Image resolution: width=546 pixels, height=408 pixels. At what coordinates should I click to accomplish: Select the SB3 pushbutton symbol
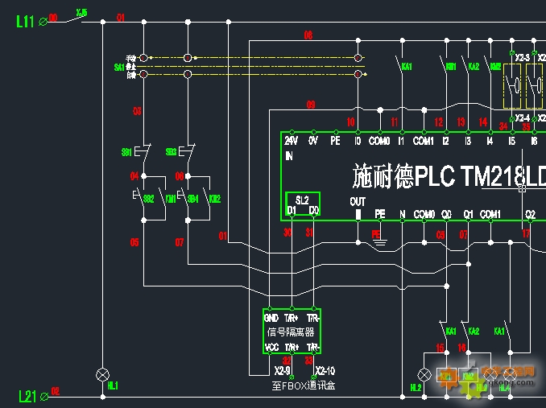(187, 151)
